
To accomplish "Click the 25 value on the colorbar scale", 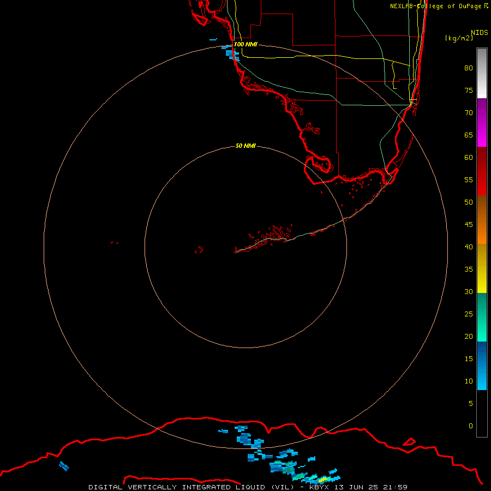I will click(x=469, y=314).
